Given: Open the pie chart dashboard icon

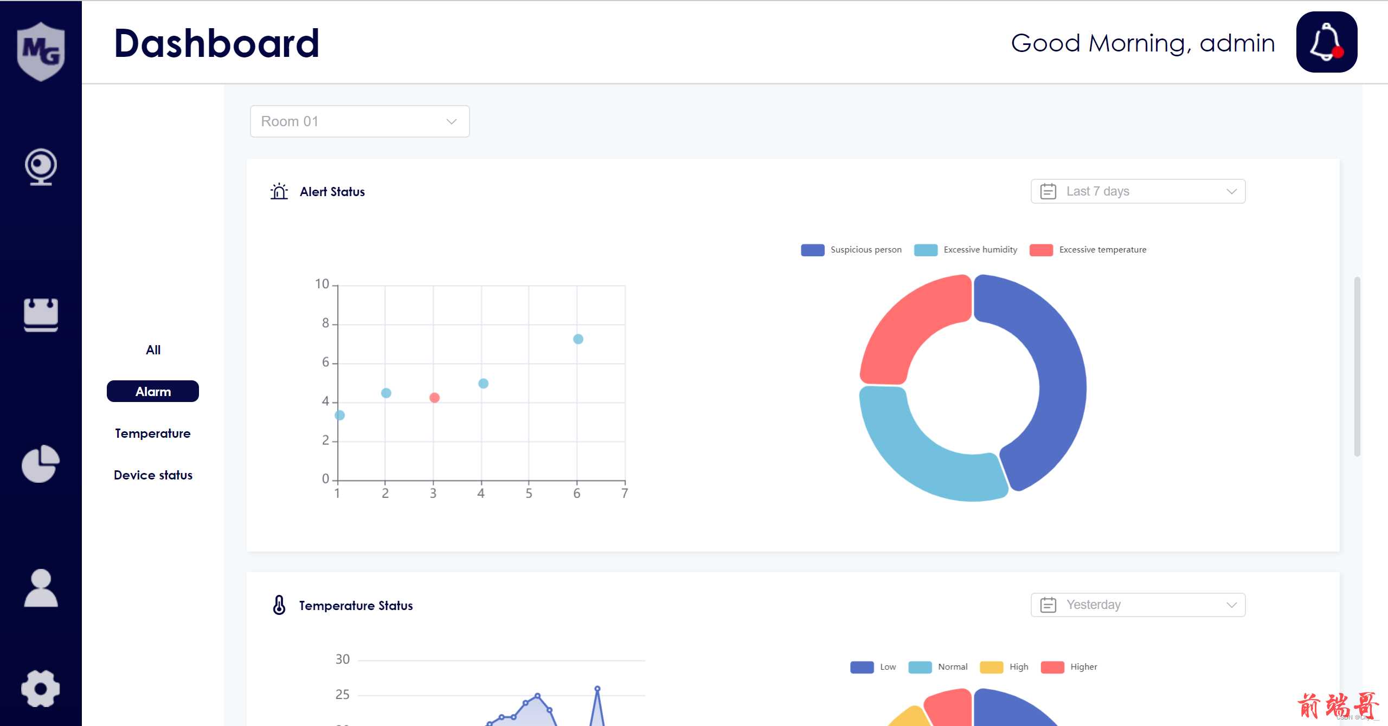Looking at the screenshot, I should click(x=40, y=465).
